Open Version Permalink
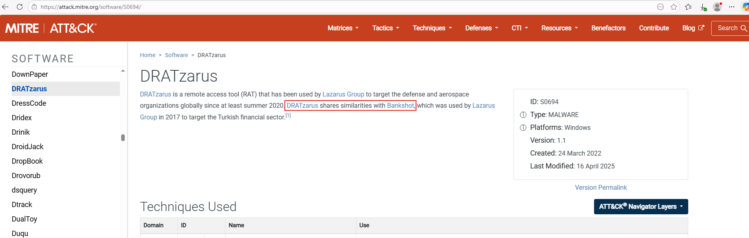The height and width of the screenshot is (238, 749). click(601, 187)
